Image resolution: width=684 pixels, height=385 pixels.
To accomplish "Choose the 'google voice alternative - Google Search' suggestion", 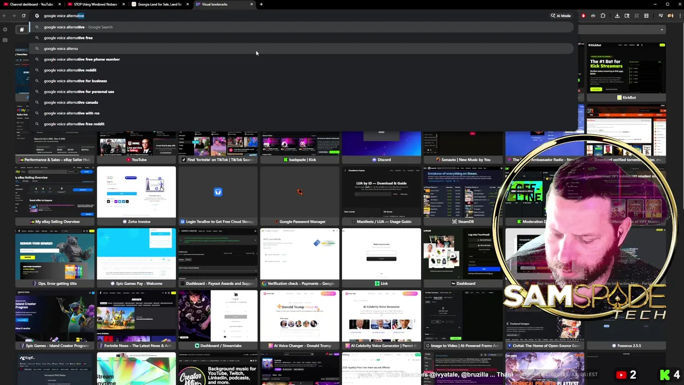I will [x=302, y=27].
